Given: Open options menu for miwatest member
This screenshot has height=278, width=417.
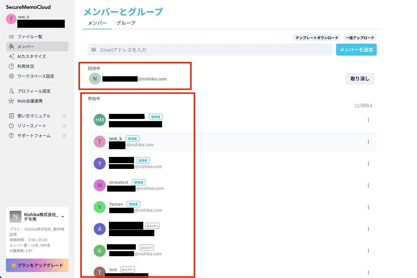Looking at the screenshot, I should [x=368, y=185].
